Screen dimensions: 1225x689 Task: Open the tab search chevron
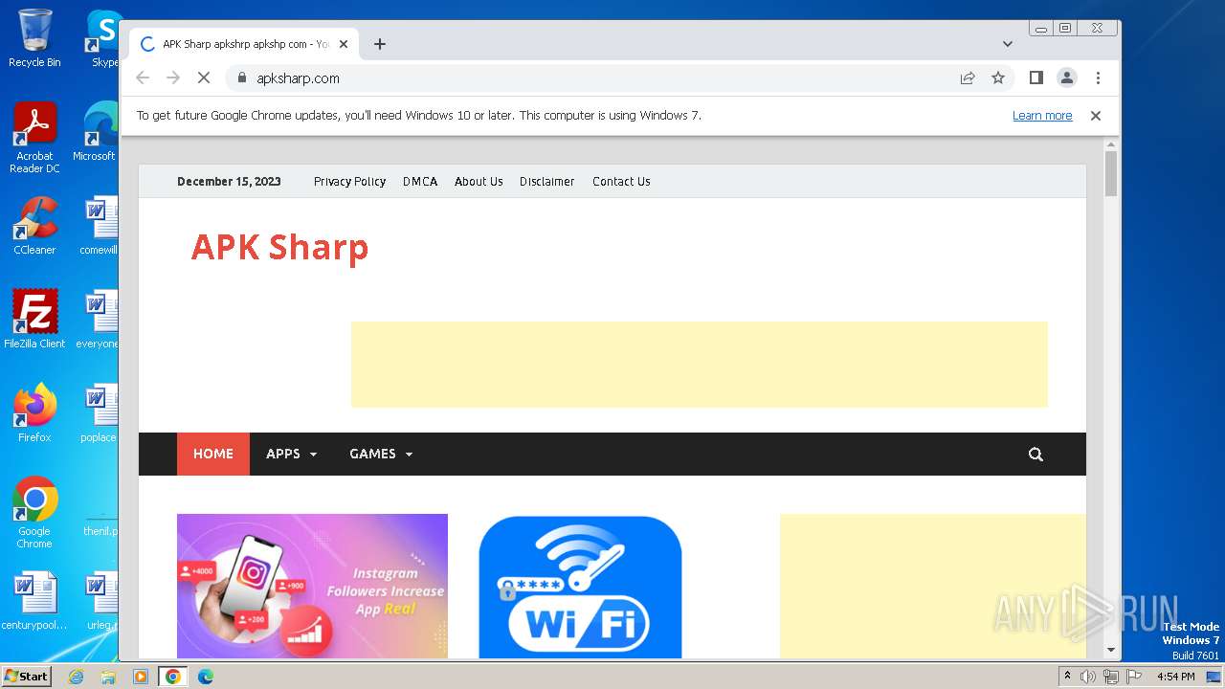pos(1008,44)
